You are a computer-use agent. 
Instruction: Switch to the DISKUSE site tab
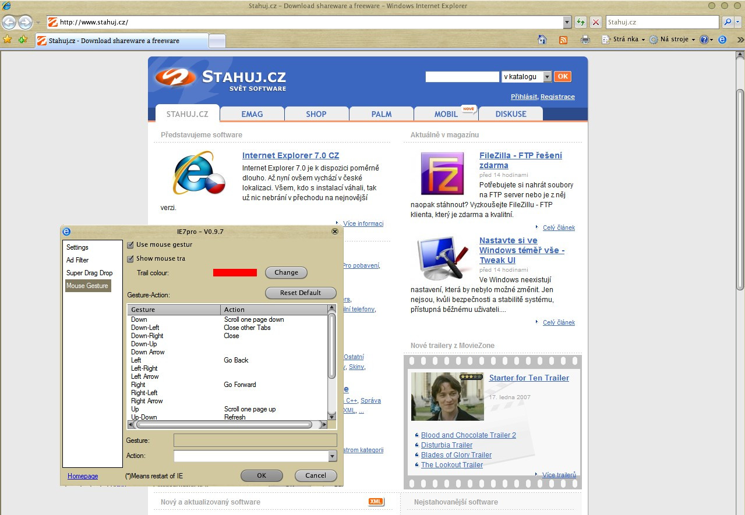(511, 114)
